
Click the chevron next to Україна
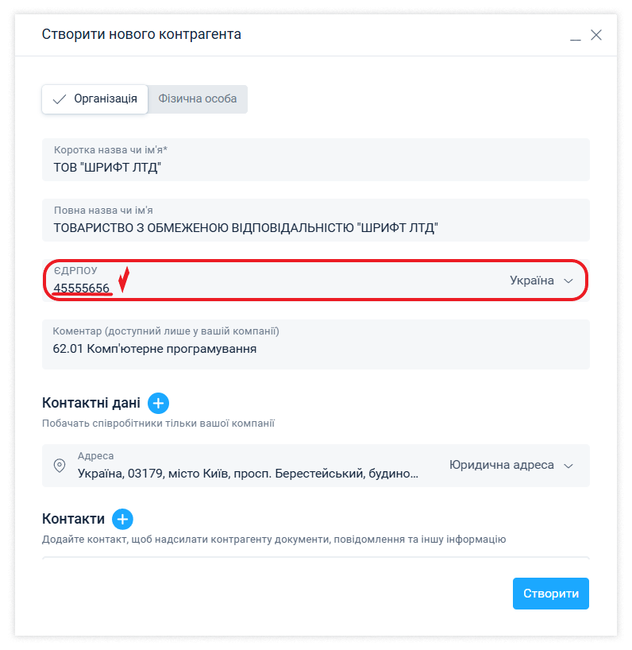(568, 281)
